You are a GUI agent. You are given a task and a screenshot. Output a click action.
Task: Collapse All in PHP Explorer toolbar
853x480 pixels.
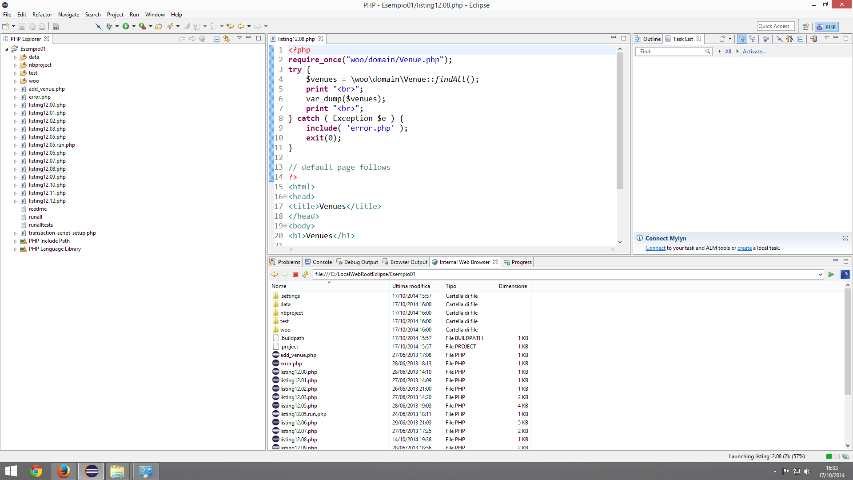216,39
